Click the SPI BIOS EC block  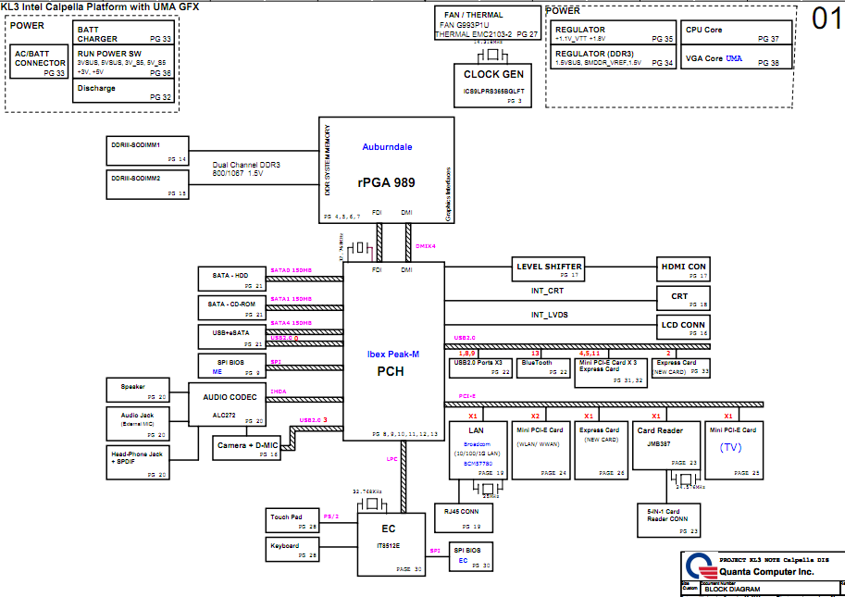tap(471, 557)
